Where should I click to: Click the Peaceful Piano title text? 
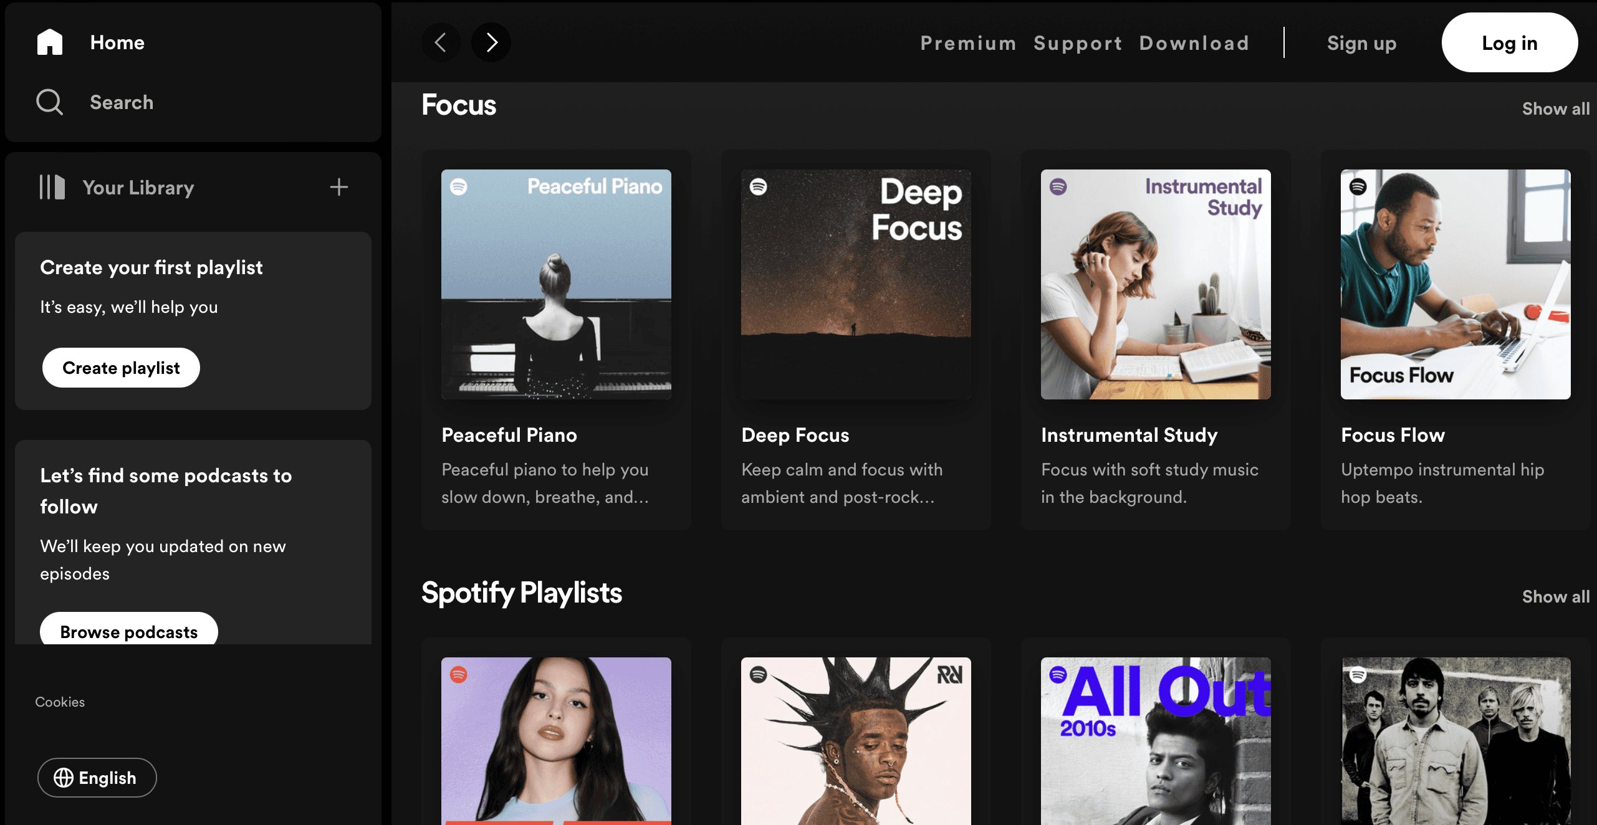point(509,435)
